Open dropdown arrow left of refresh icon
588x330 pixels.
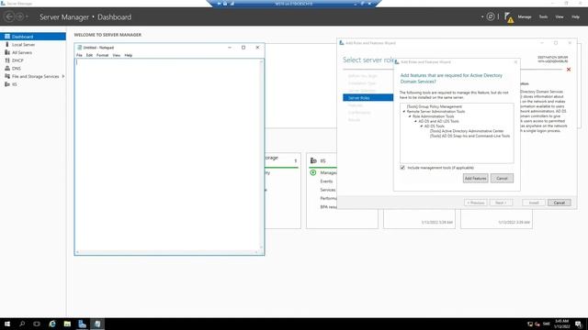click(x=482, y=16)
